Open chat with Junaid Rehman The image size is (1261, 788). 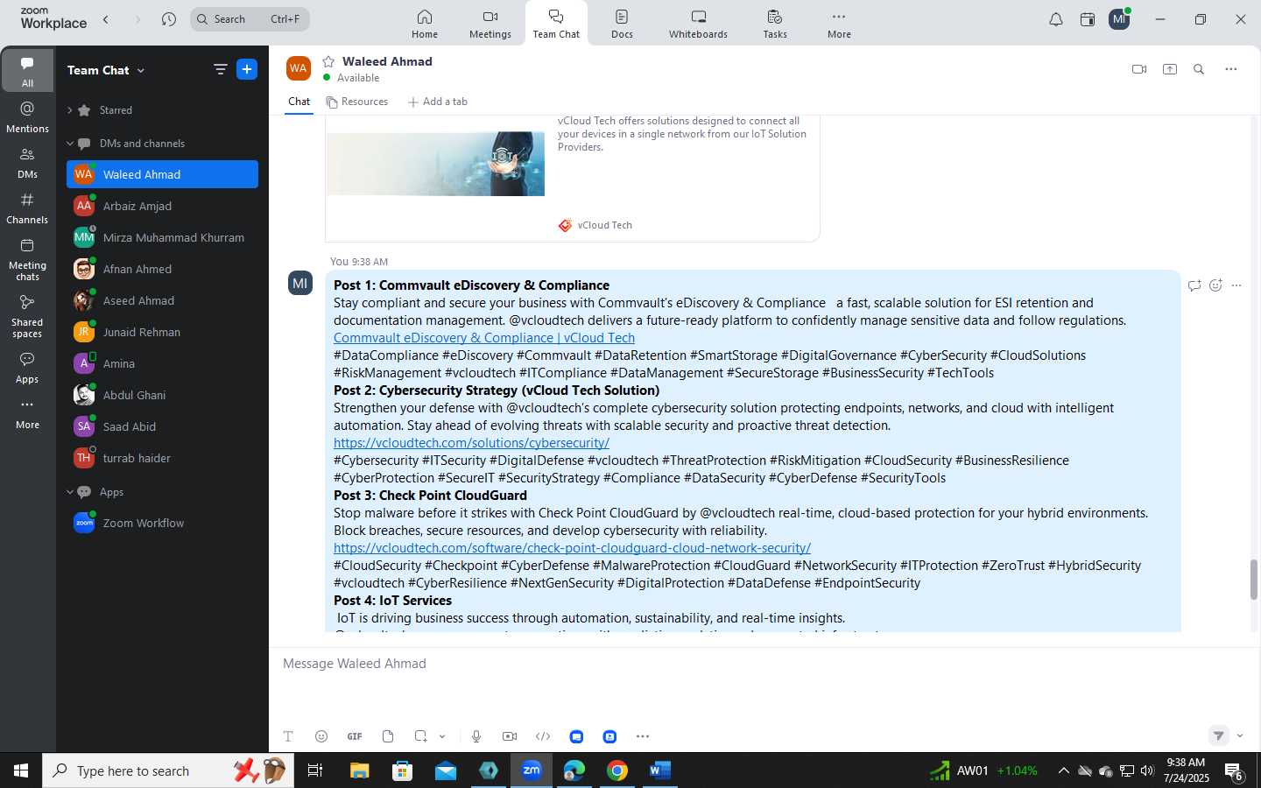click(x=162, y=332)
